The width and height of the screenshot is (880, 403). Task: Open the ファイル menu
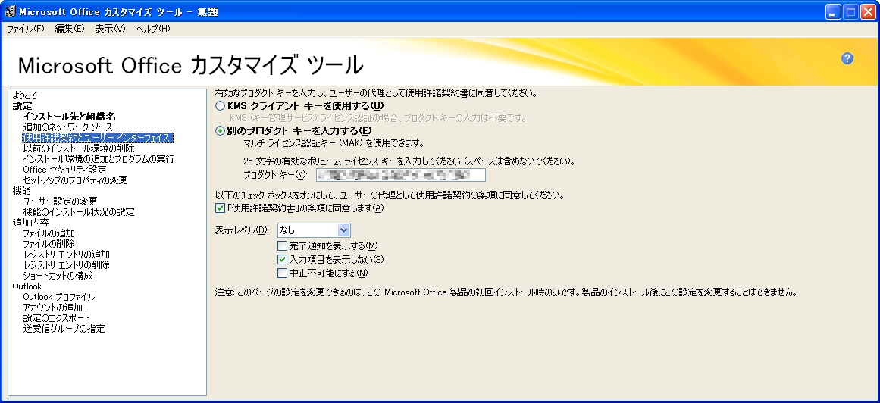[25, 29]
